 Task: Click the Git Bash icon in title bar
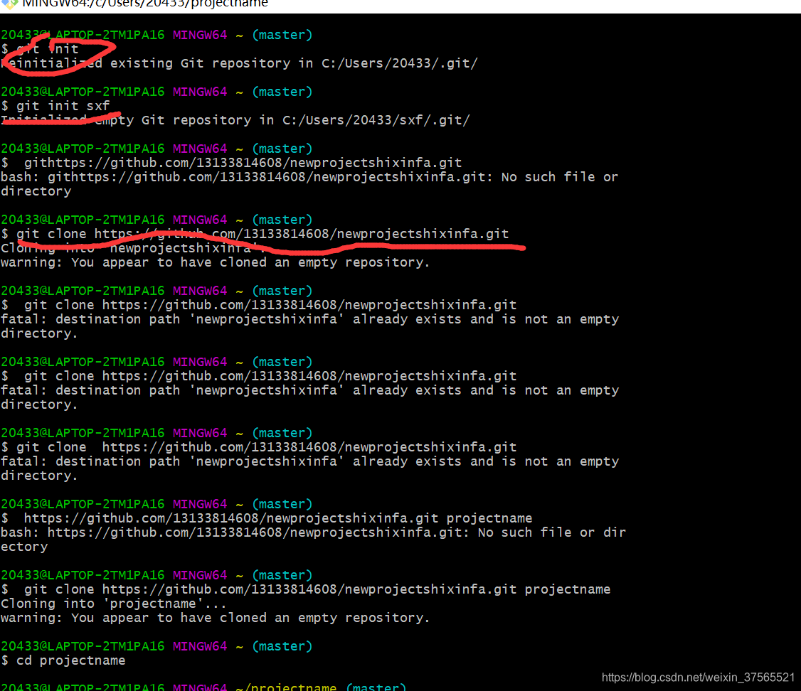coord(10,4)
